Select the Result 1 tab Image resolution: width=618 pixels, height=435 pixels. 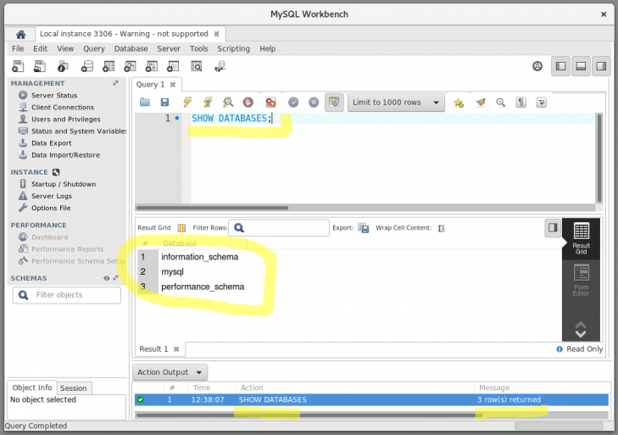(x=153, y=349)
